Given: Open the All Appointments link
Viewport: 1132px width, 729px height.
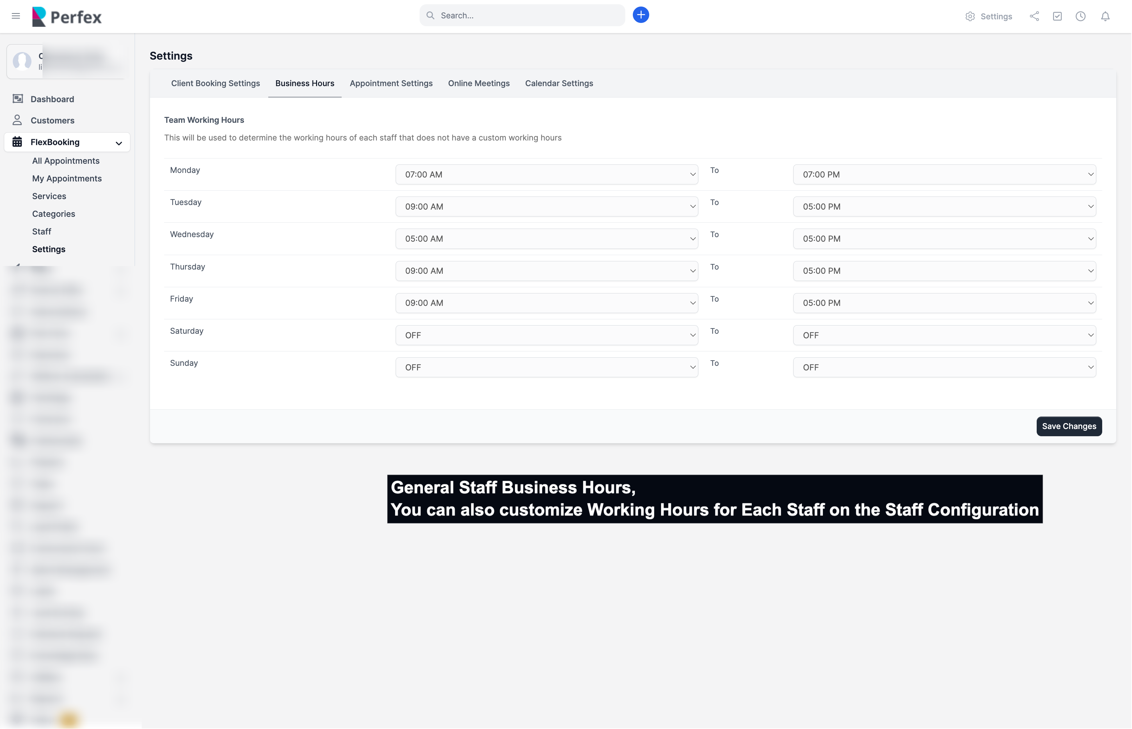Looking at the screenshot, I should [x=66, y=161].
